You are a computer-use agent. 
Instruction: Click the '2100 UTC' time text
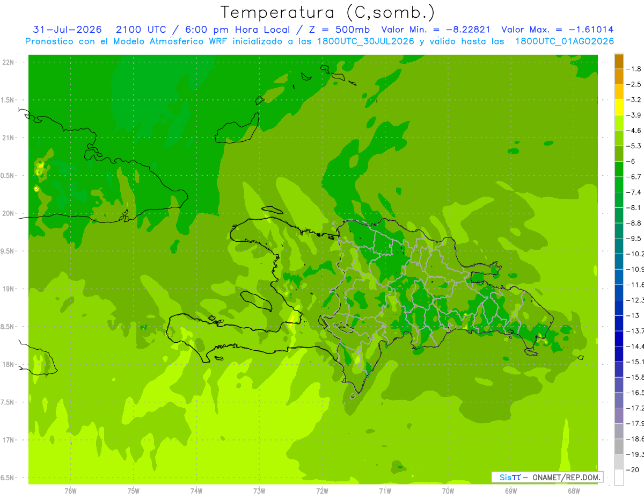pyautogui.click(x=141, y=30)
